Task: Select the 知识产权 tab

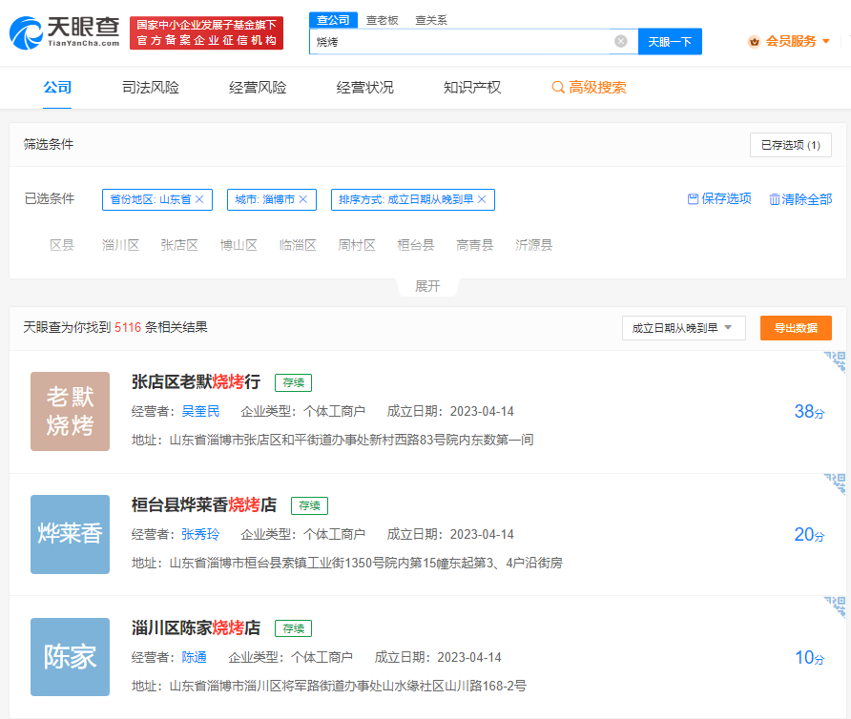Action: 471,88
